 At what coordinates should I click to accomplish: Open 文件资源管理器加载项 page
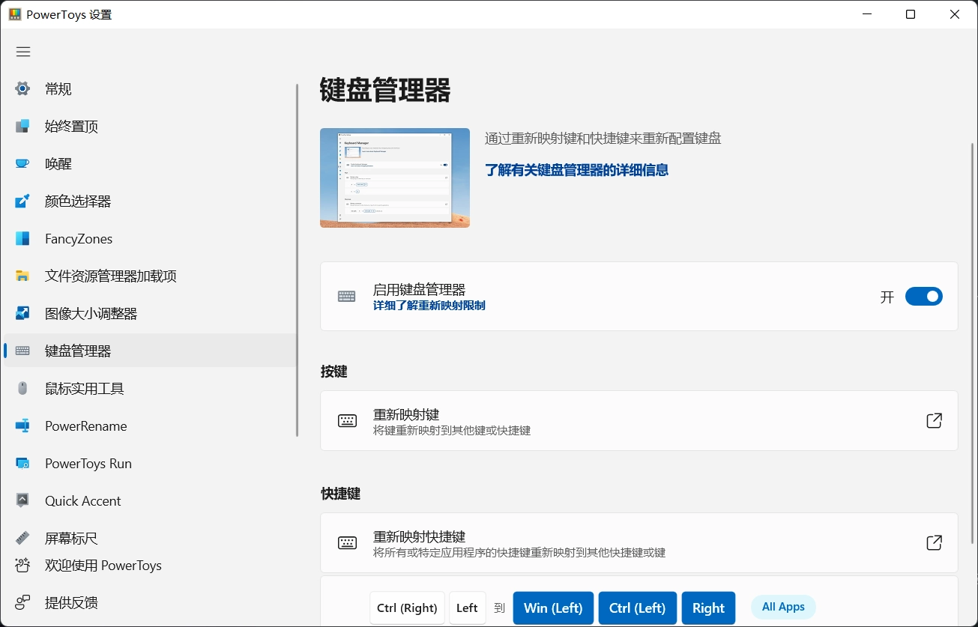point(150,276)
